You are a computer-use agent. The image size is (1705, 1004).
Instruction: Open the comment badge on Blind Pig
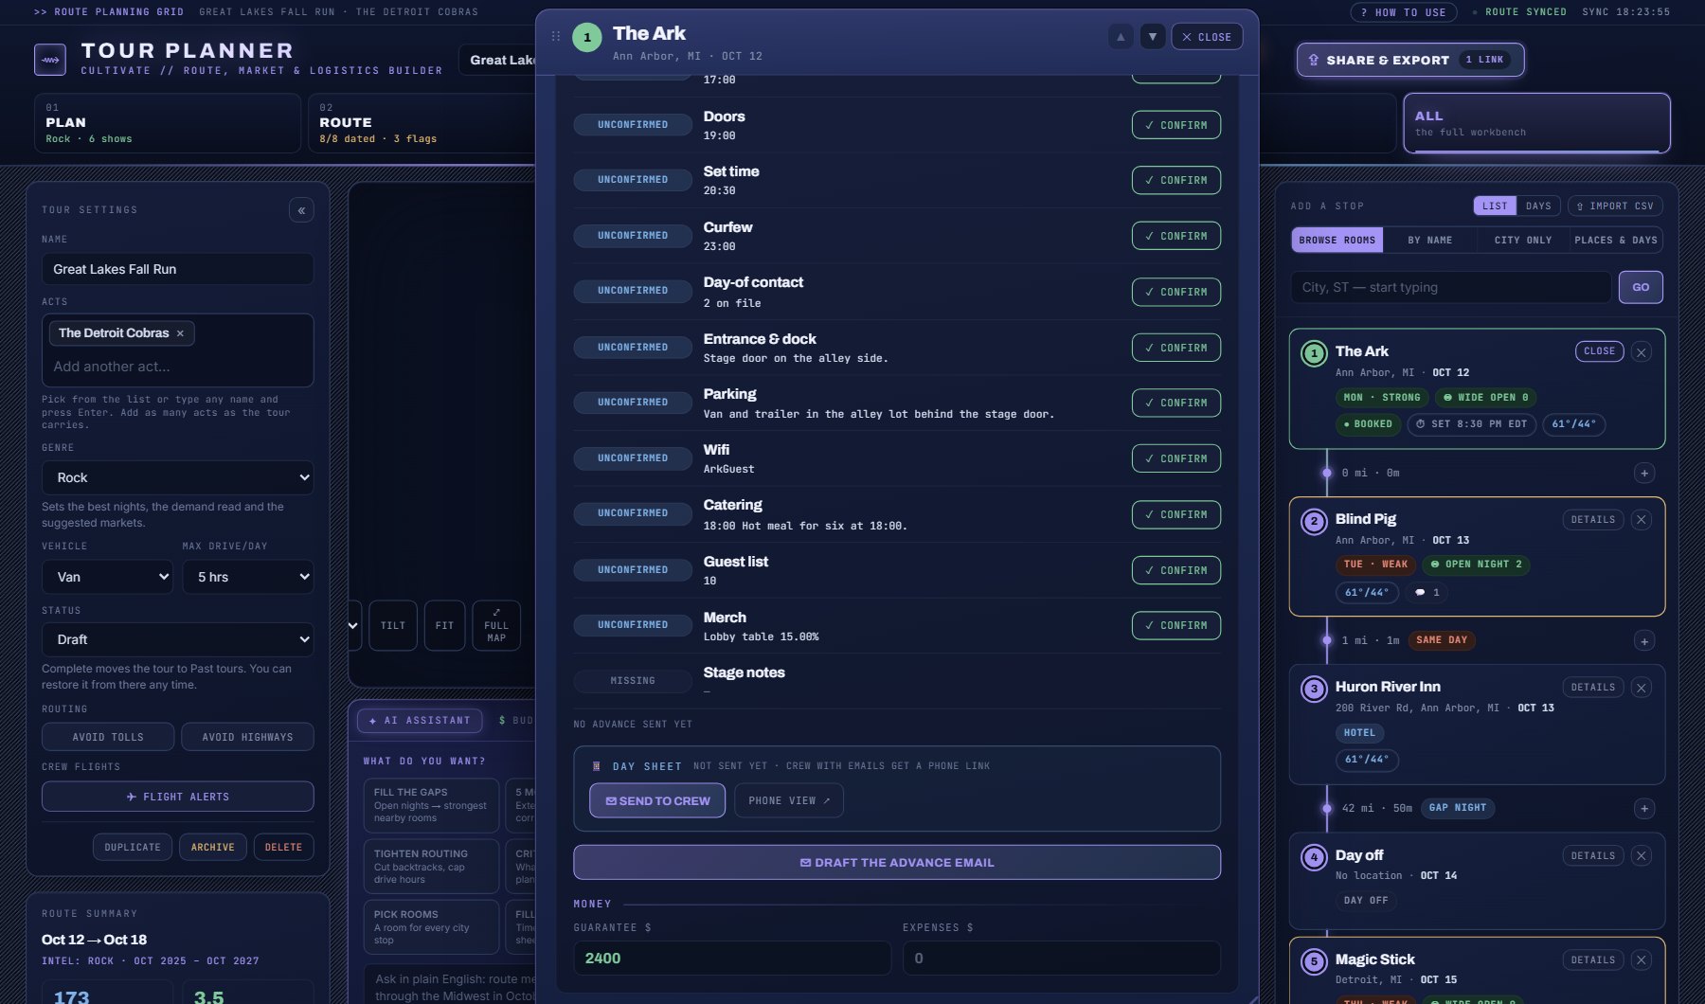click(1427, 593)
